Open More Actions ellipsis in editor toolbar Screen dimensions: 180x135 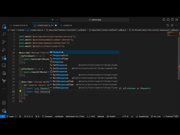176,25
